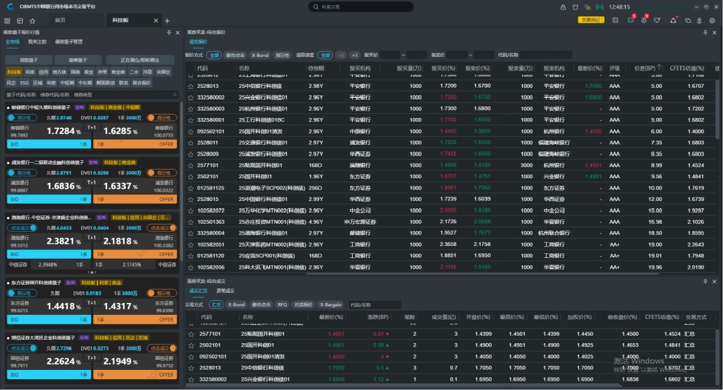
Task: Open the 债券篮子管理 tab
Action: coord(69,42)
